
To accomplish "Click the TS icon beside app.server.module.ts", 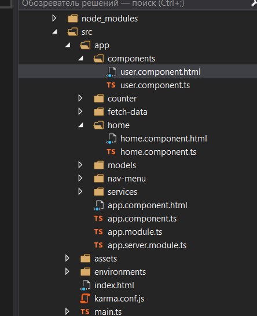I will (x=98, y=245).
